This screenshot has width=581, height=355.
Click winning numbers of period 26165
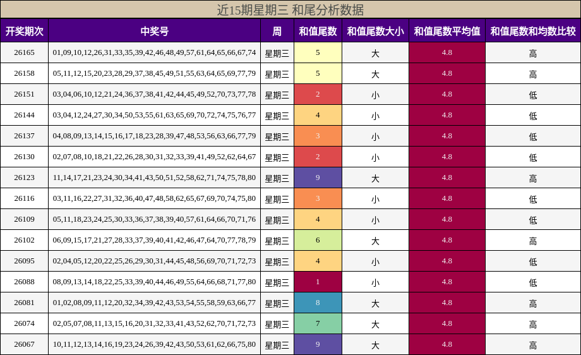coord(155,52)
